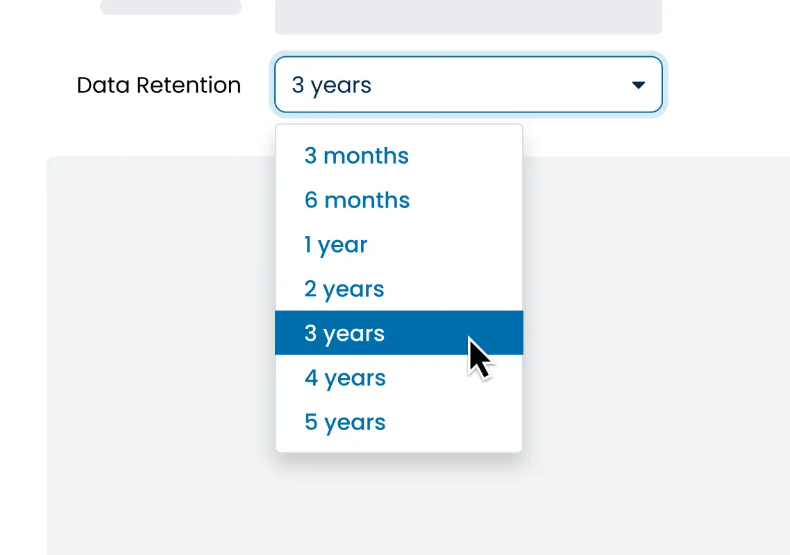Open the Data Retention combo box
Screen dimensions: 790x555
[x=469, y=85]
